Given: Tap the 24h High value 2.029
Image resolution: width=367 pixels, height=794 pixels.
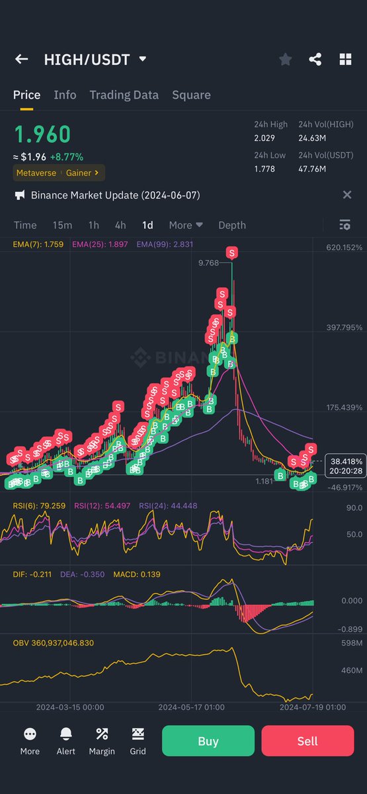Looking at the screenshot, I should 265,138.
